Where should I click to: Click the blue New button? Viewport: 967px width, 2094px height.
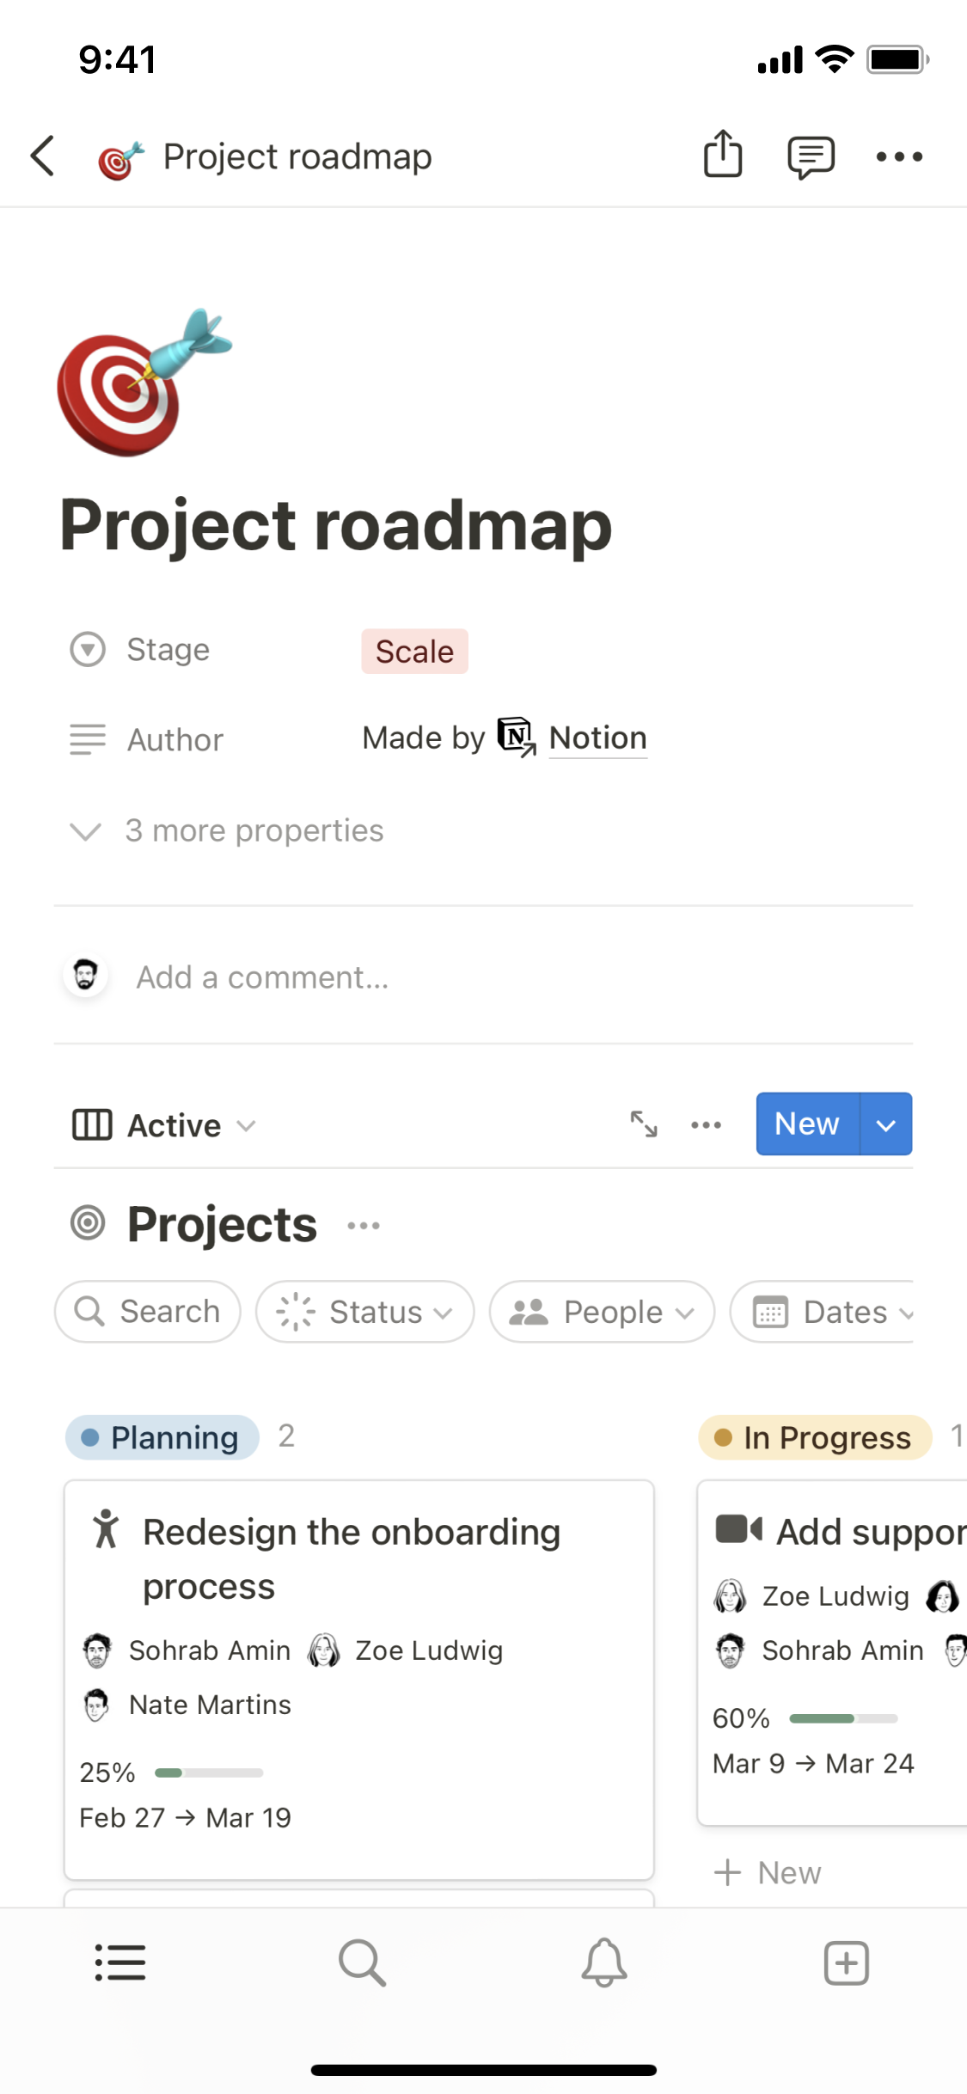806,1124
